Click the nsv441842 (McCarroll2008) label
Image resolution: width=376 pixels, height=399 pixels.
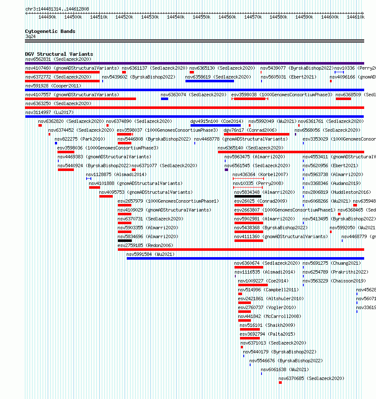pyautogui.click(x=270, y=317)
